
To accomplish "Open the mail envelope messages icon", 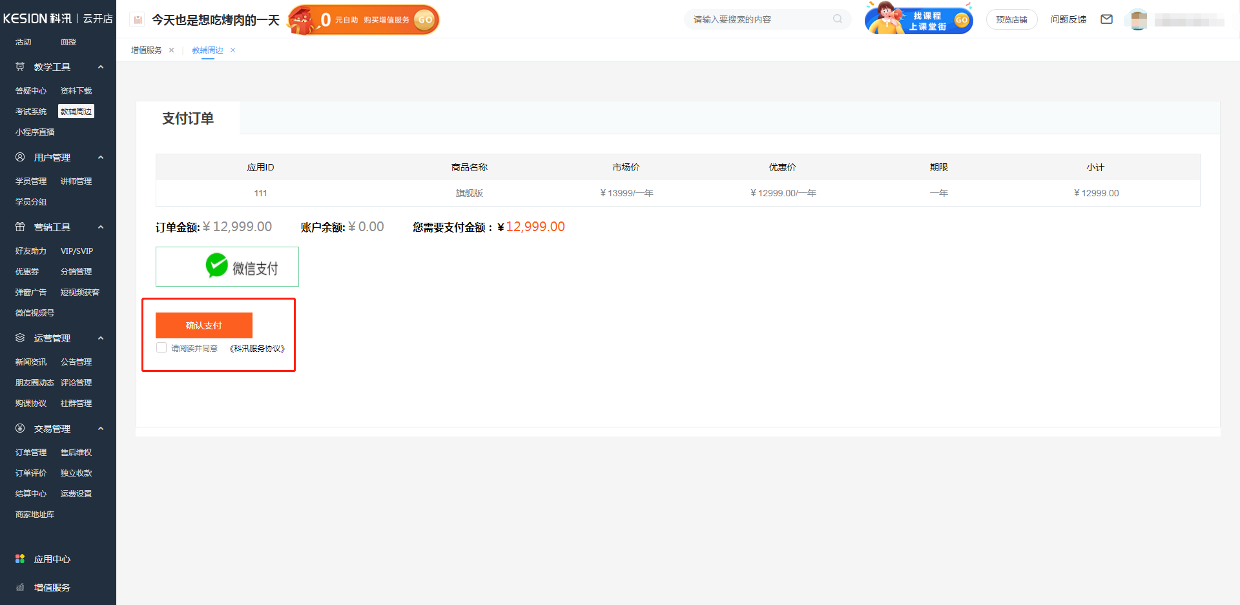I will [1106, 19].
